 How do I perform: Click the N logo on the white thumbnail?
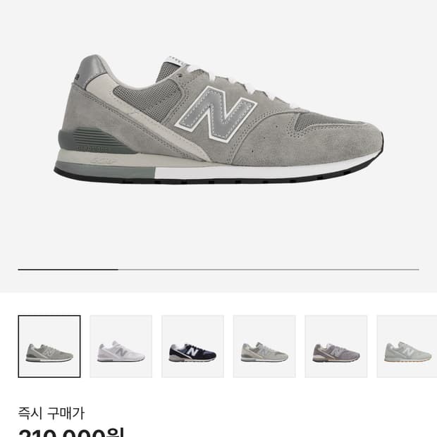(x=121, y=351)
